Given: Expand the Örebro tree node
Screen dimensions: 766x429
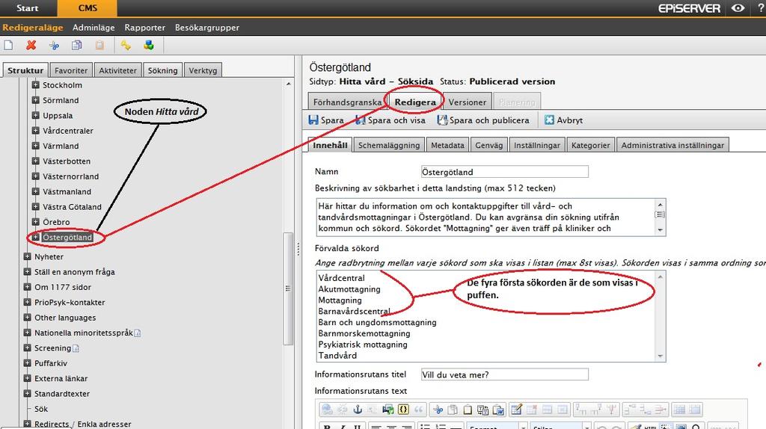Looking at the screenshot, I should (x=35, y=221).
